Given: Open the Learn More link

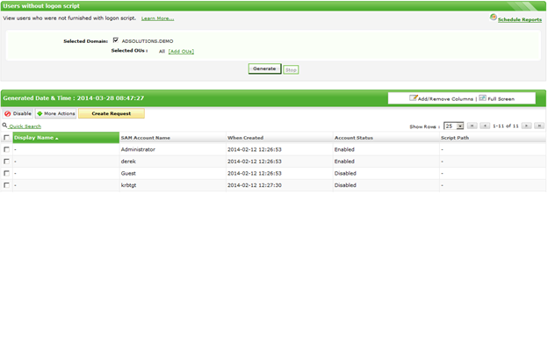Looking at the screenshot, I should [x=157, y=18].
